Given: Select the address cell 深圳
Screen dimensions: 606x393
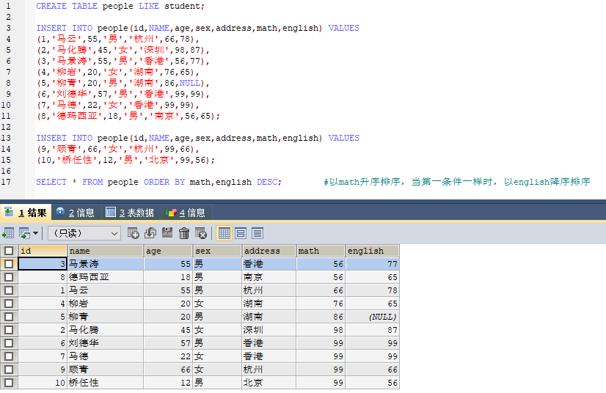Looking at the screenshot, I should 269,330.
